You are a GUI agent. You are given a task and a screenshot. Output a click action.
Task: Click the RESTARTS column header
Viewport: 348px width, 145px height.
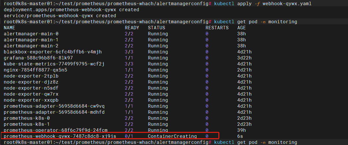point(217,28)
